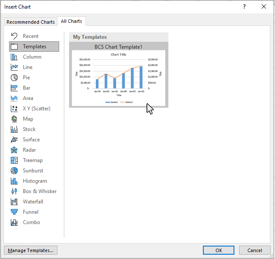The height and width of the screenshot is (259, 275).
Task: Select BCS Chart Template1 thumbnail preview
Action: click(119, 78)
